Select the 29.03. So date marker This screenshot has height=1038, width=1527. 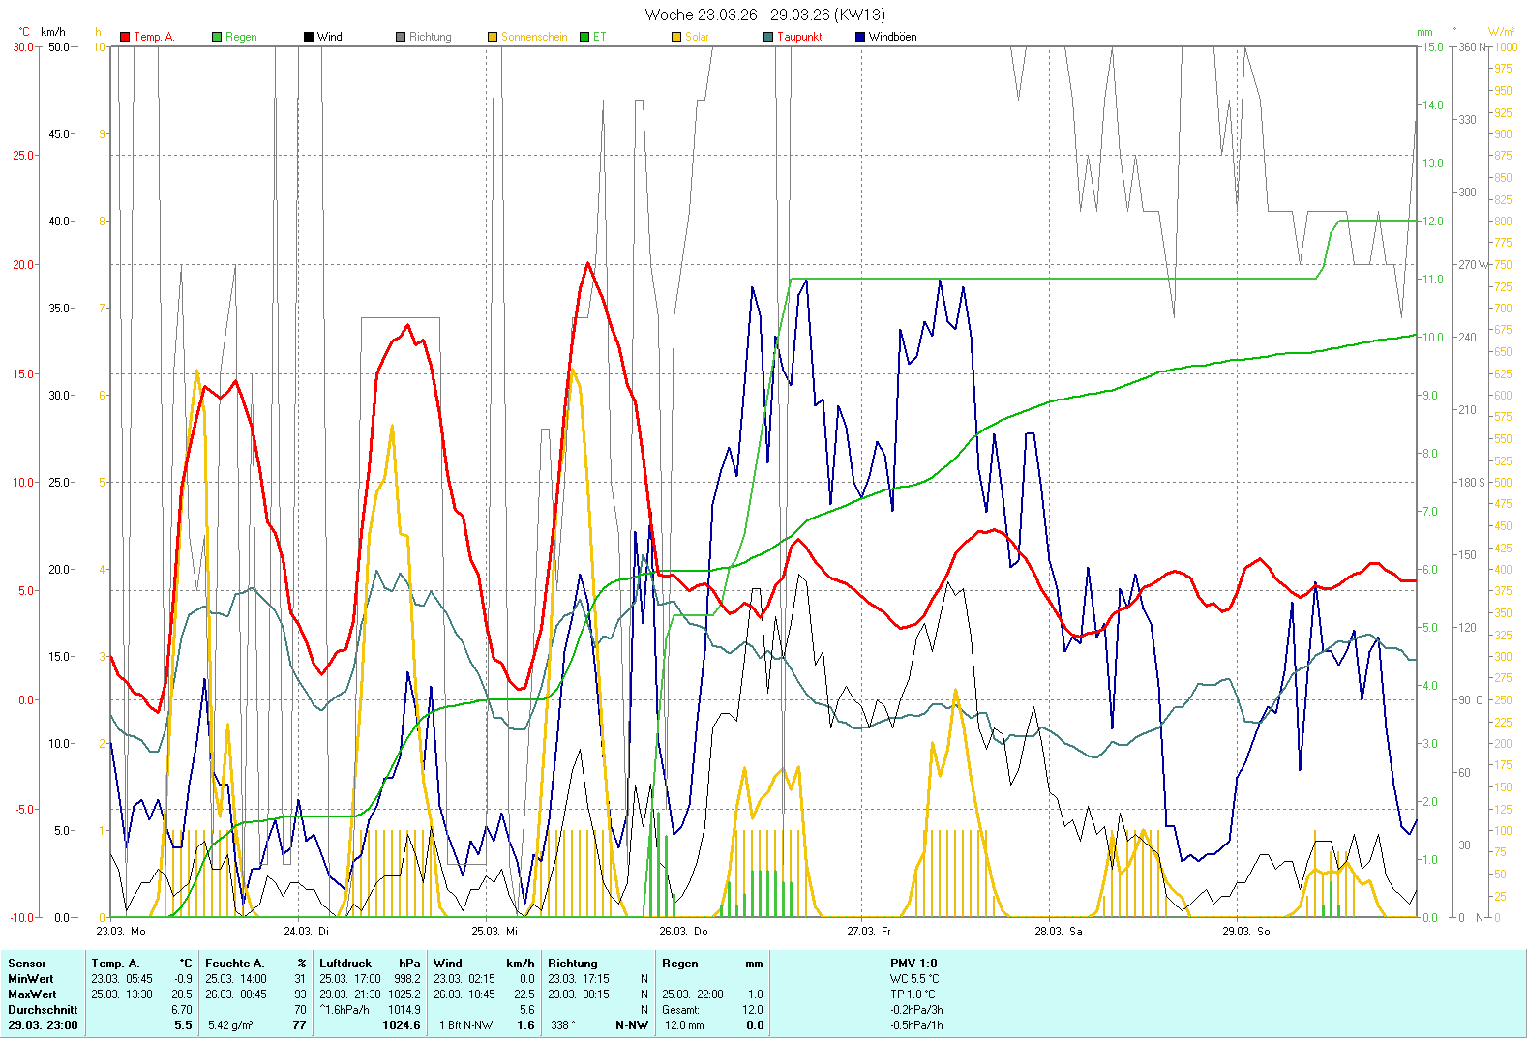1245,932
